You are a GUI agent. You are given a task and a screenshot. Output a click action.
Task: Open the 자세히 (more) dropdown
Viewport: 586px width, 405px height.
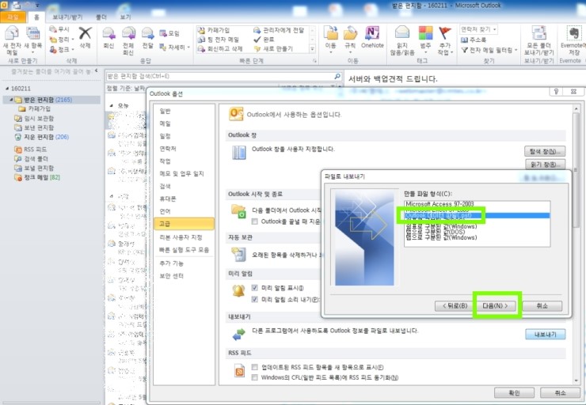pyautogui.click(x=175, y=47)
